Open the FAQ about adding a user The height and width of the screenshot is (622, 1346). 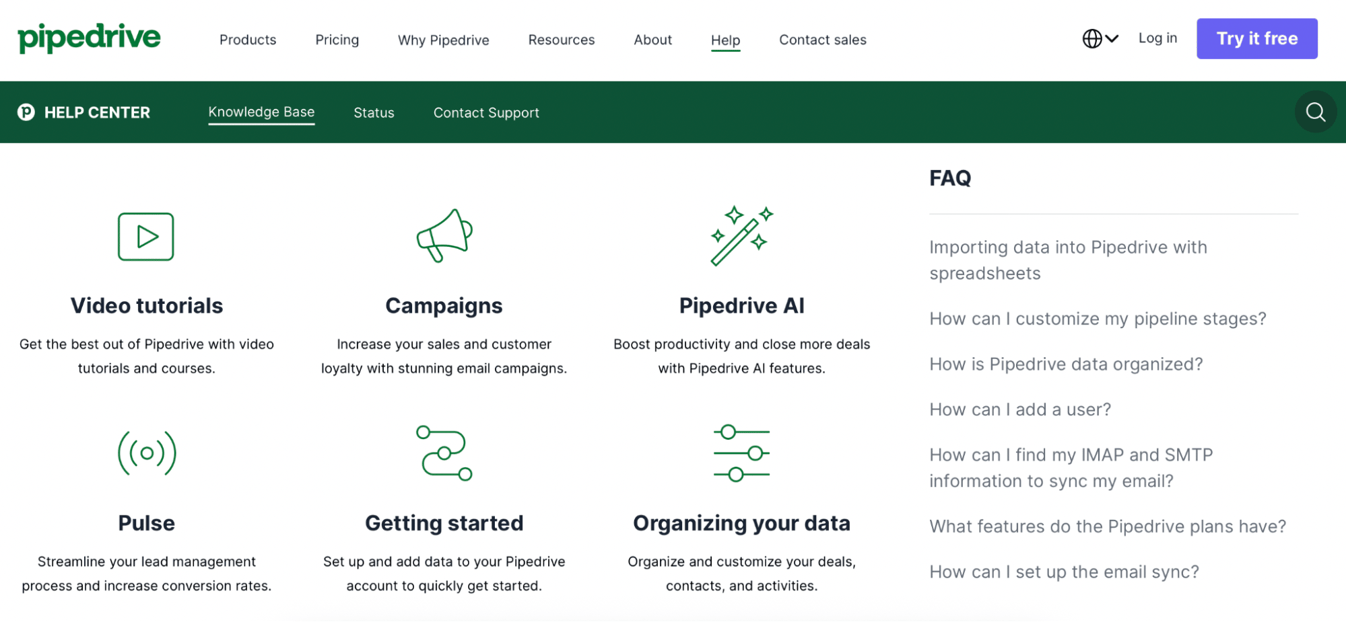click(x=1020, y=409)
